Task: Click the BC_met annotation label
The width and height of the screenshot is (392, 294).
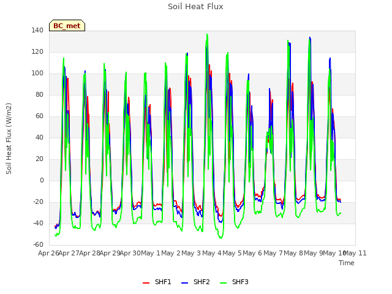Action: pos(67,26)
